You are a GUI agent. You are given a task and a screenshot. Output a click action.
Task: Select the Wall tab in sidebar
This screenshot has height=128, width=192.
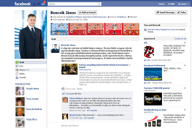coord(31,62)
